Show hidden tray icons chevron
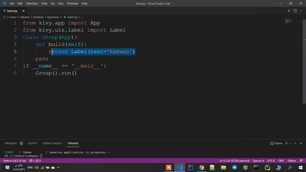306x172 pixels. coord(58,168)
